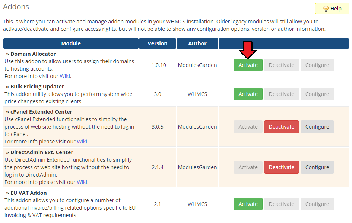Click ModulesGarden author in cPanel Extended Center row

197,127
